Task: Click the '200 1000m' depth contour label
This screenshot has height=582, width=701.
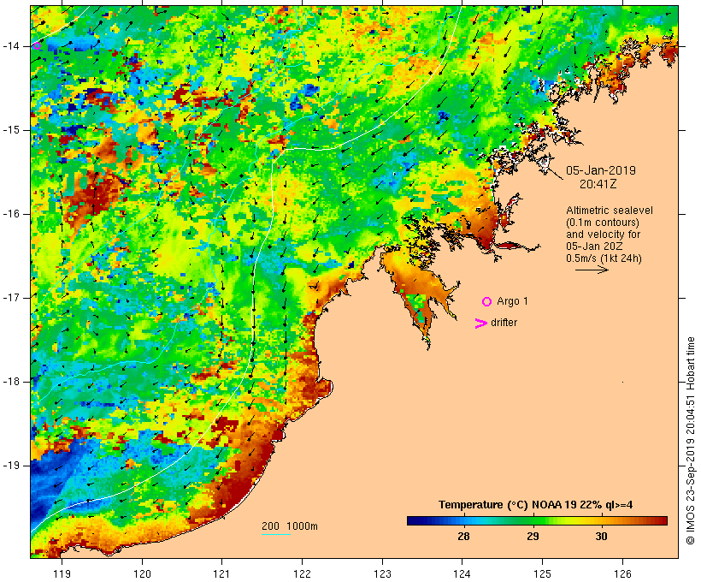Action: pyautogui.click(x=290, y=526)
